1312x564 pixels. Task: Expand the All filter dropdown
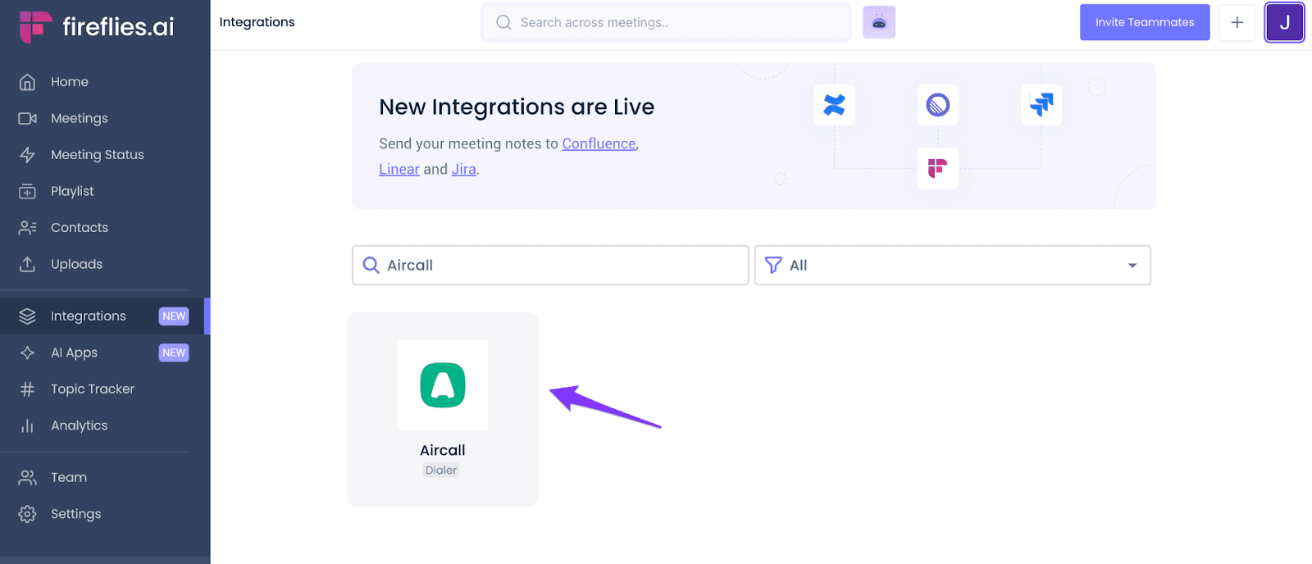coord(953,266)
